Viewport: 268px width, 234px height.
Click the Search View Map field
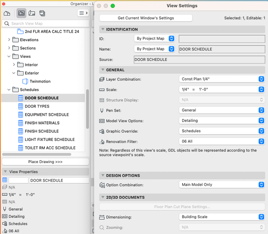[46, 23]
